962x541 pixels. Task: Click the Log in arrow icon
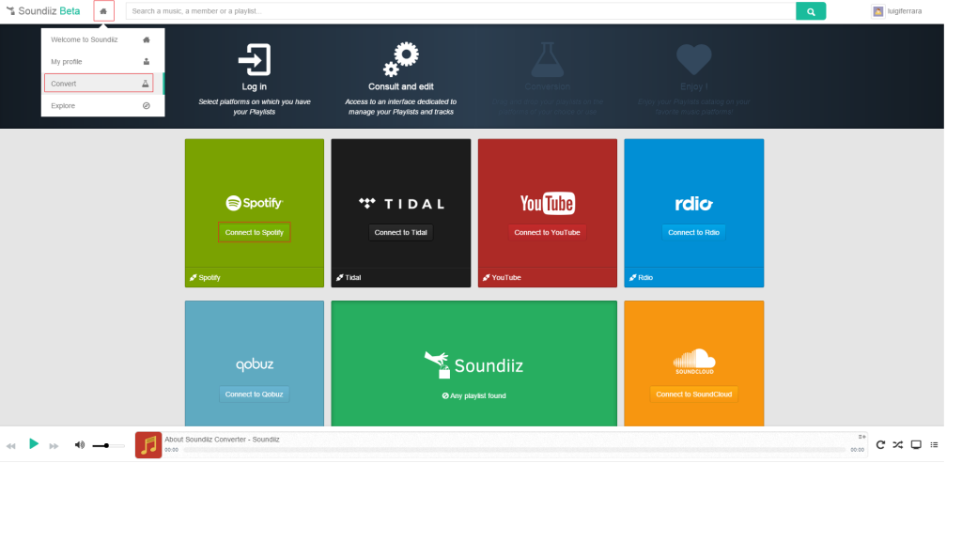pyautogui.click(x=254, y=59)
